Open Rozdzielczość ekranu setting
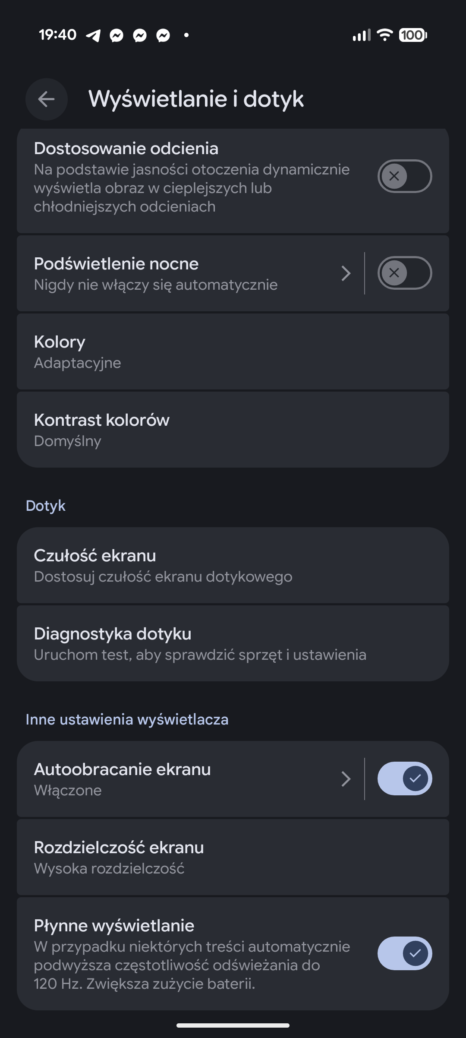This screenshot has height=1038, width=466. [233, 857]
